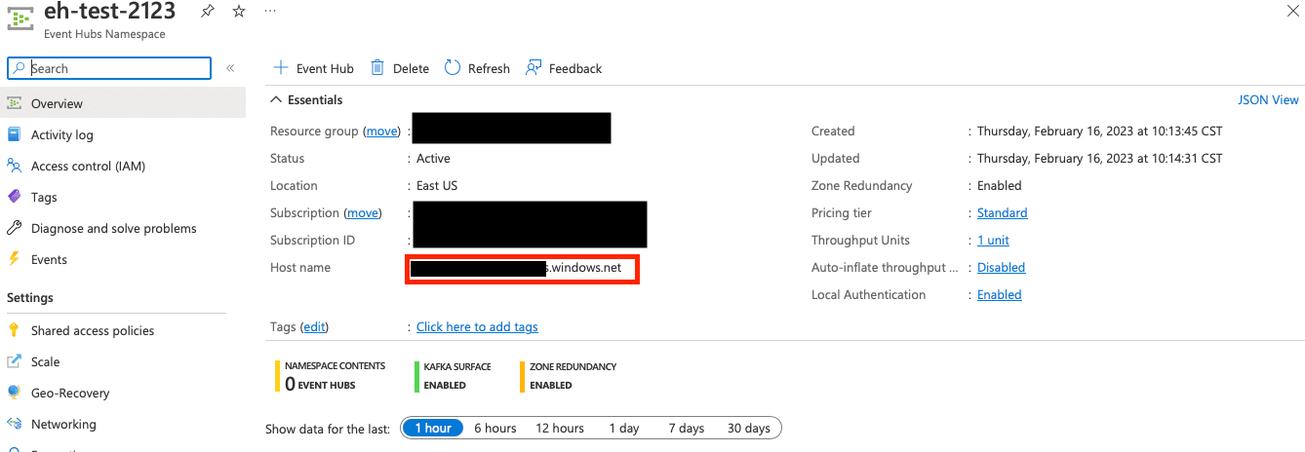Select the 1 hour time range
1305x452 pixels.
pos(432,429)
